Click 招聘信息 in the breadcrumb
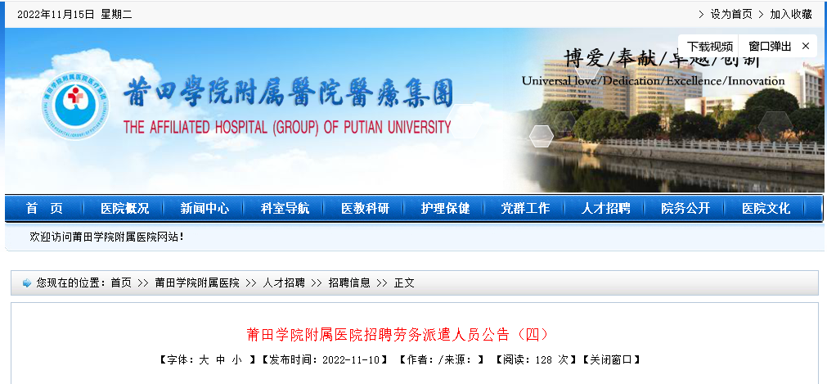827x384 pixels. click(349, 283)
